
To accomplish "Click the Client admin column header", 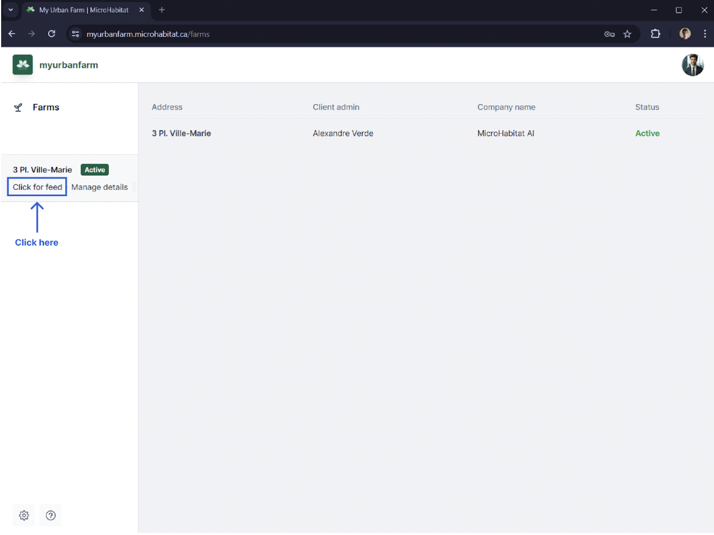I will point(336,107).
